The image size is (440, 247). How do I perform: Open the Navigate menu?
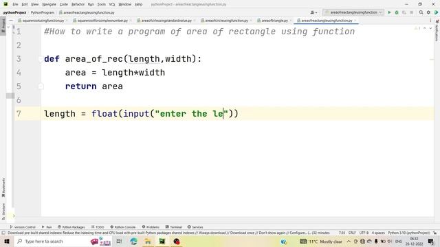(x=49, y=4)
